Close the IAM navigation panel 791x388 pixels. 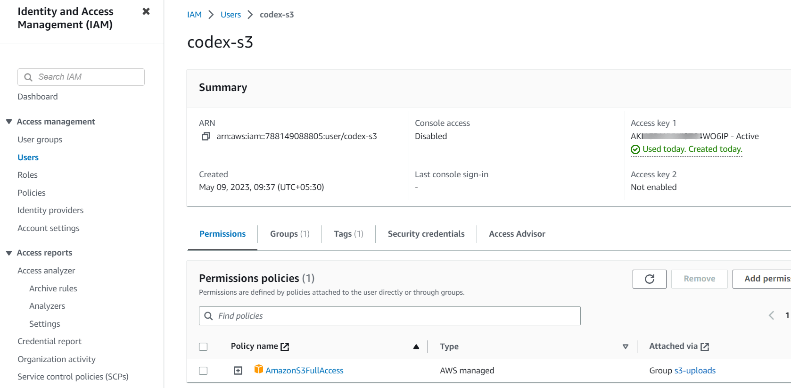point(146,11)
